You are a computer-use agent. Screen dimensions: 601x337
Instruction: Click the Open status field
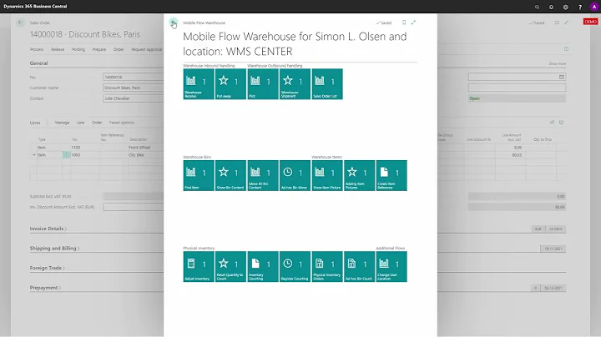coord(517,98)
